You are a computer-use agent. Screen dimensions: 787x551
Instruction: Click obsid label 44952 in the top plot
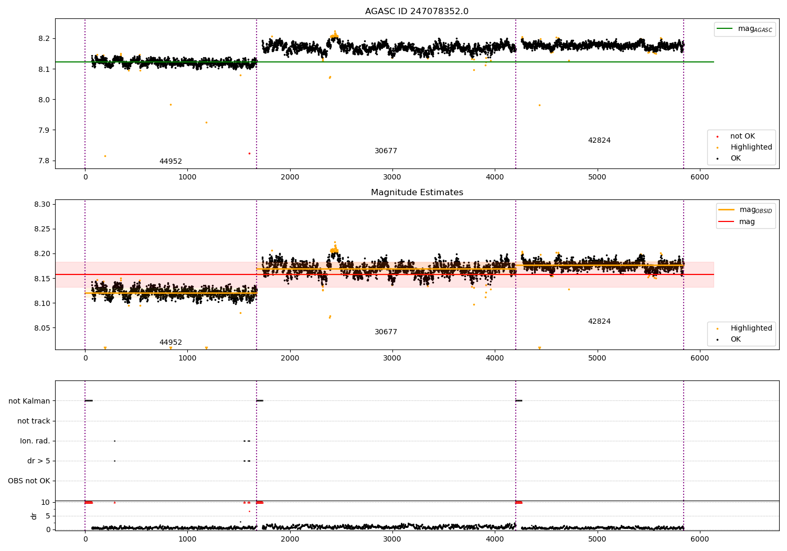point(171,162)
